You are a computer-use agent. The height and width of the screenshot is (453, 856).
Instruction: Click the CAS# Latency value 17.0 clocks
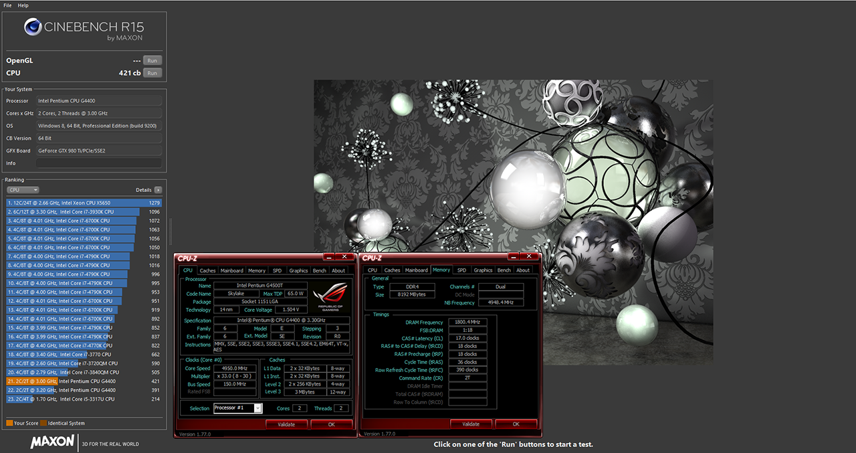click(467, 339)
